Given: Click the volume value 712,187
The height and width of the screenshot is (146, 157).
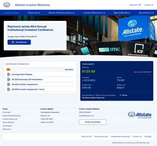Looking at the screenshot, I should pos(120,80).
